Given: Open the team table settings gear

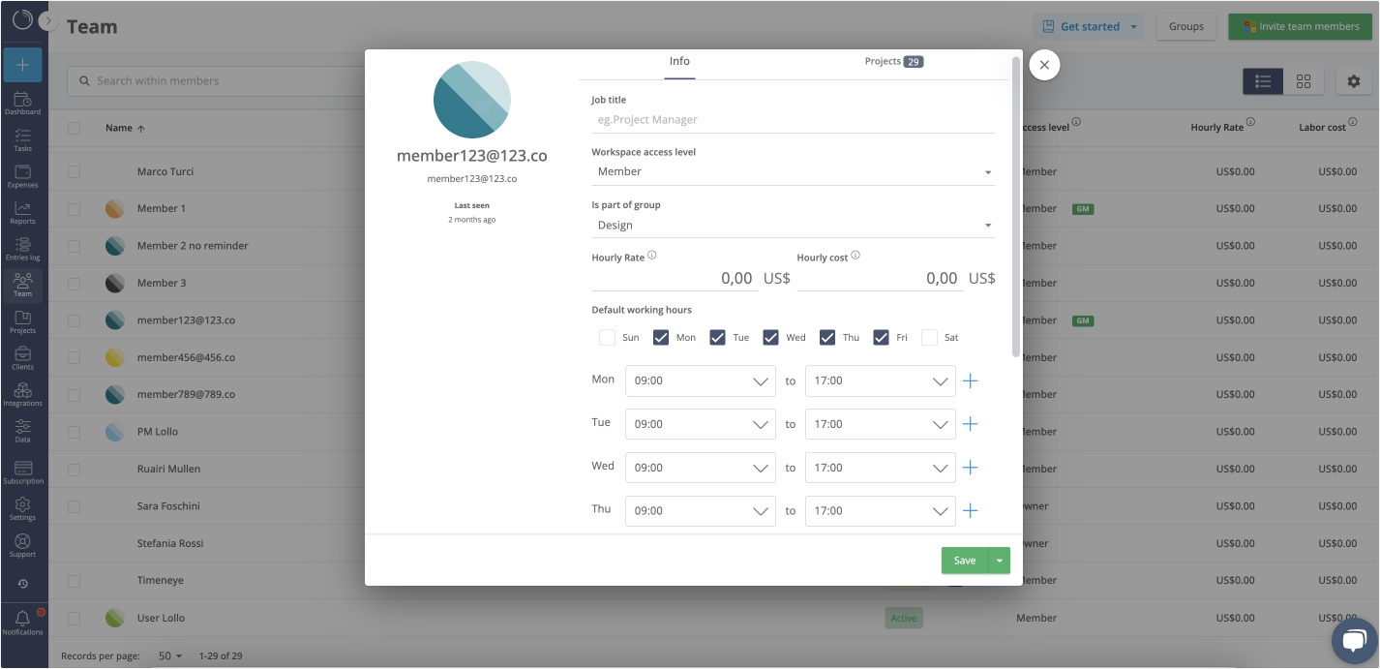Looking at the screenshot, I should pos(1353,81).
